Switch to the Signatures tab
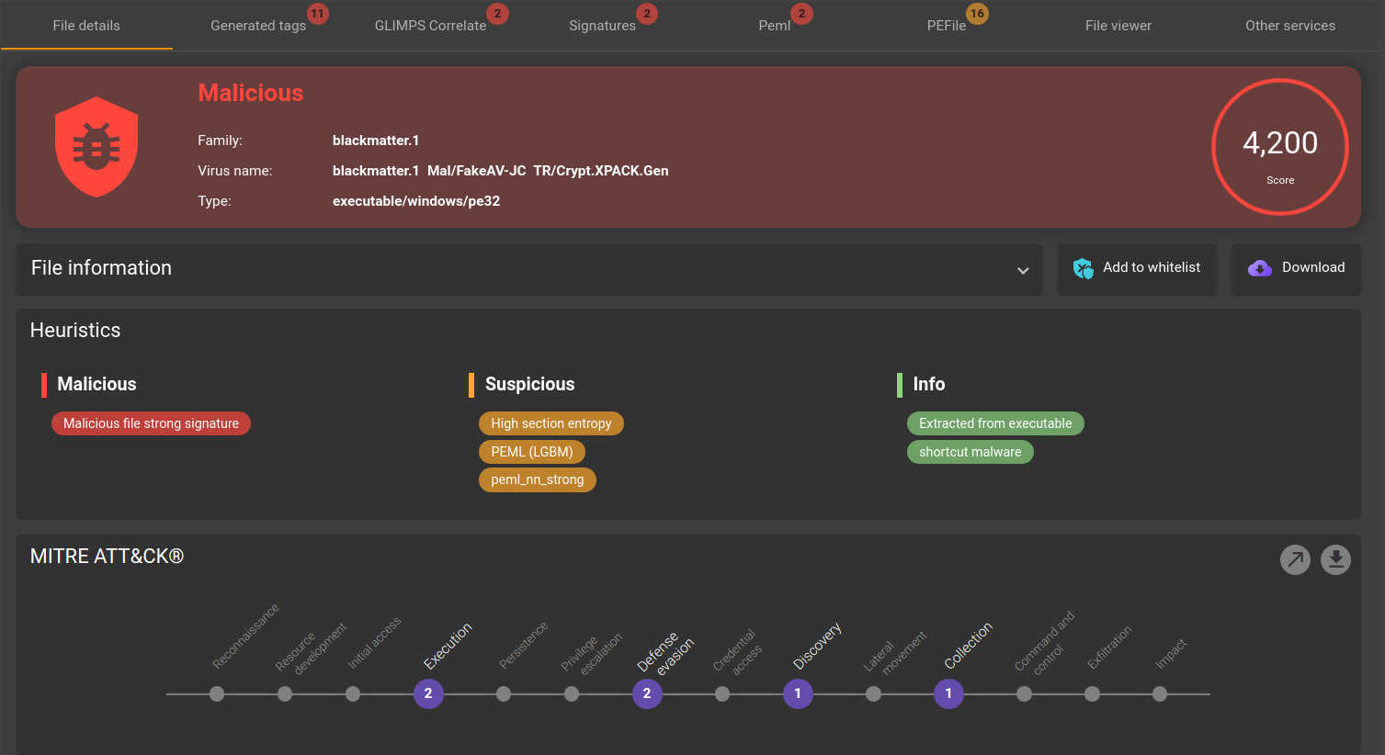The height and width of the screenshot is (755, 1385). click(x=602, y=26)
